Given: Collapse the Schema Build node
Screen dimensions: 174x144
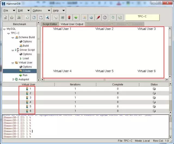Looking at the screenshot, I should (x=13, y=38).
